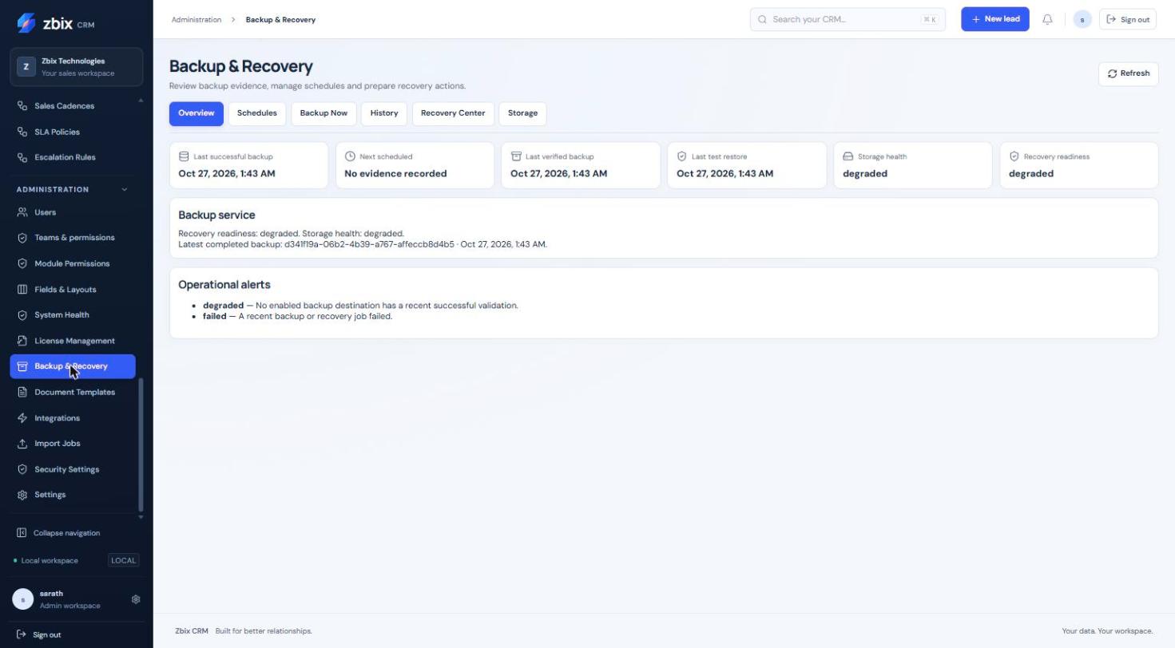The image size is (1175, 648).
Task: Sign out using top bar button
Action: tap(1128, 19)
